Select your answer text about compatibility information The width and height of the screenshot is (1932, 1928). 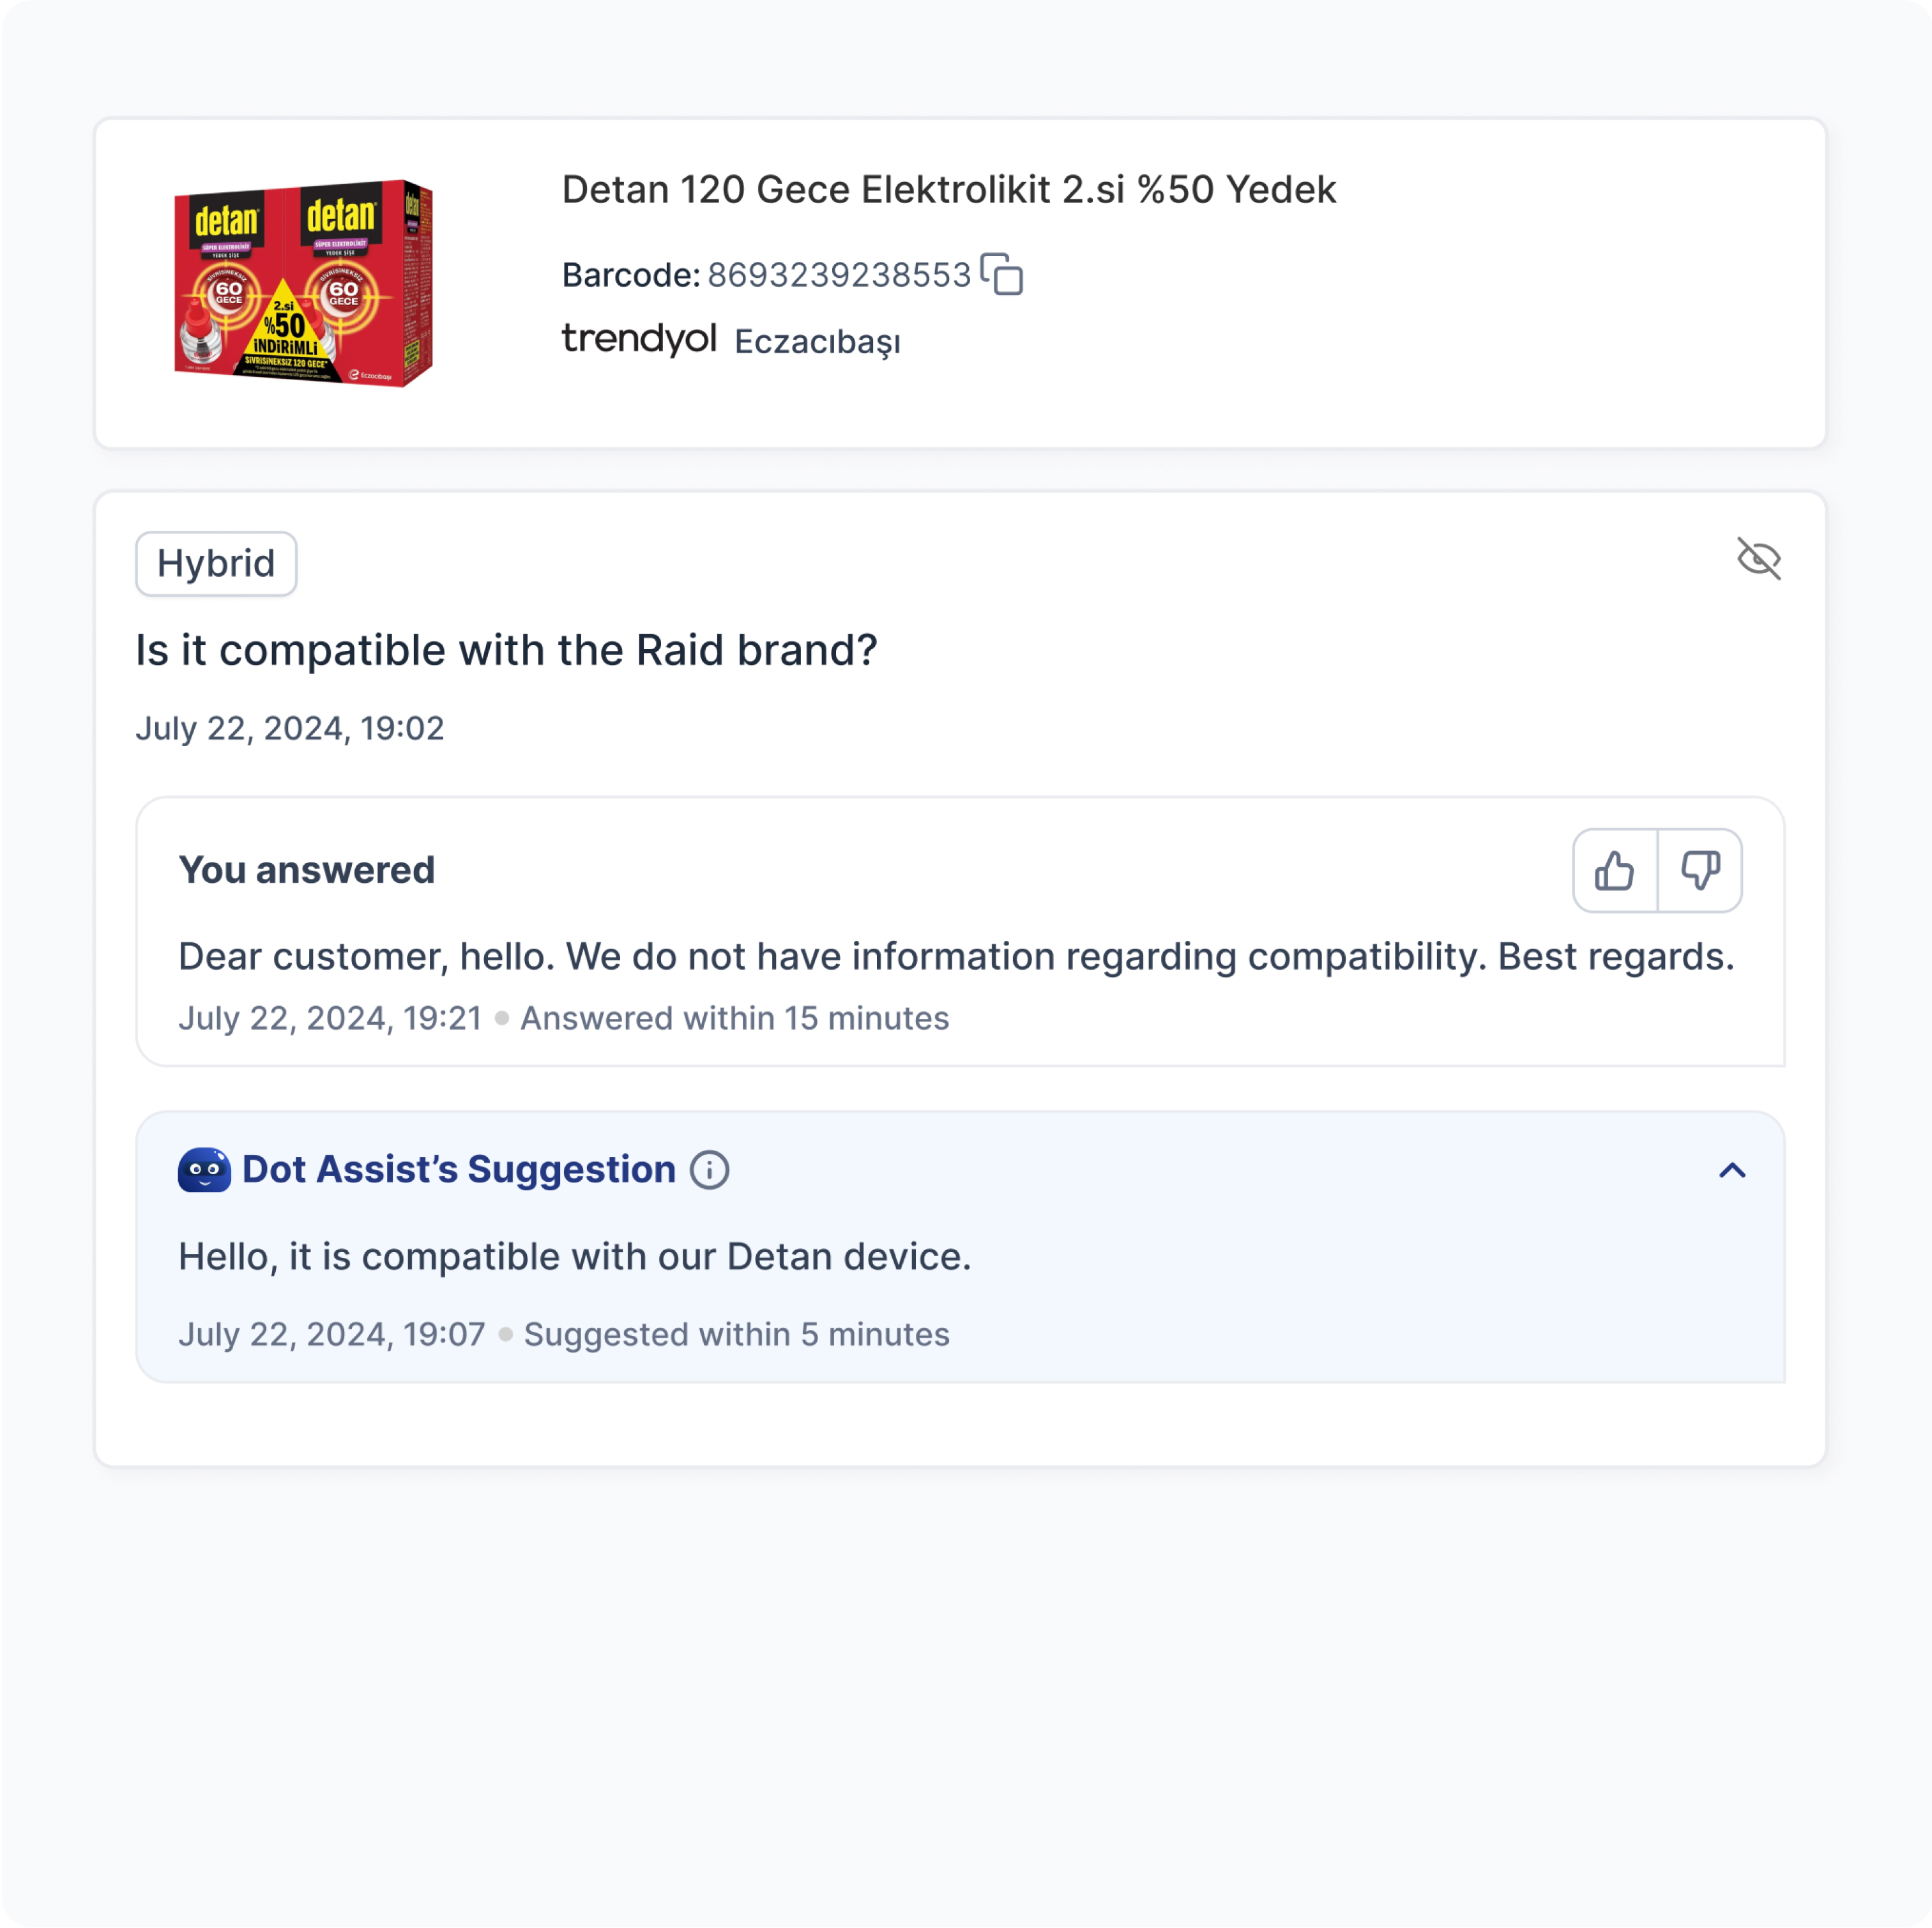click(x=956, y=957)
